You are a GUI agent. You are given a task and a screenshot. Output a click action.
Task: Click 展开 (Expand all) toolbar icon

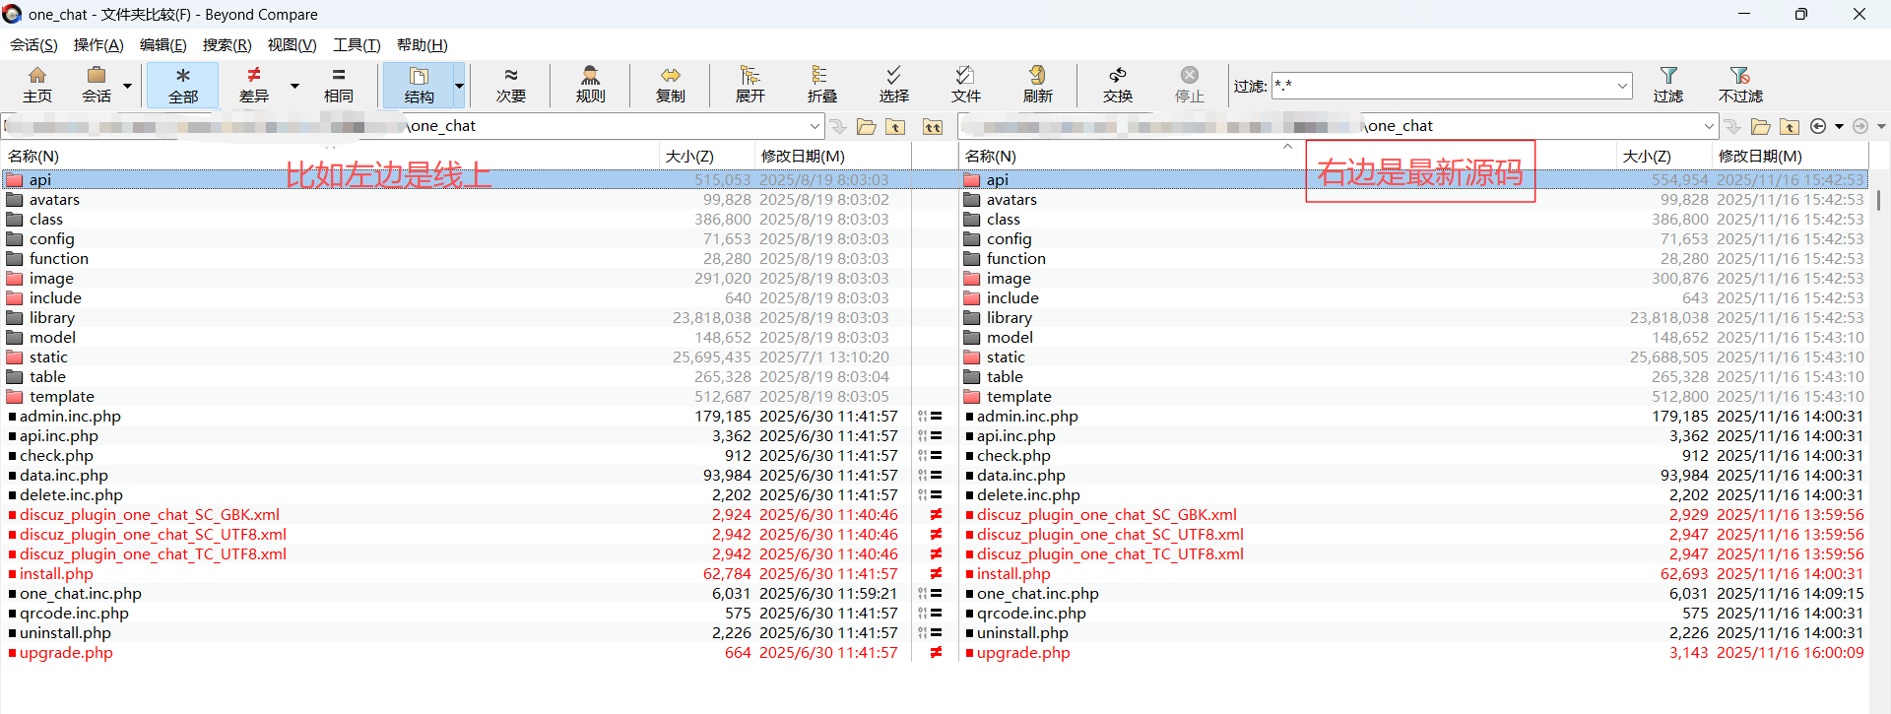pos(750,85)
